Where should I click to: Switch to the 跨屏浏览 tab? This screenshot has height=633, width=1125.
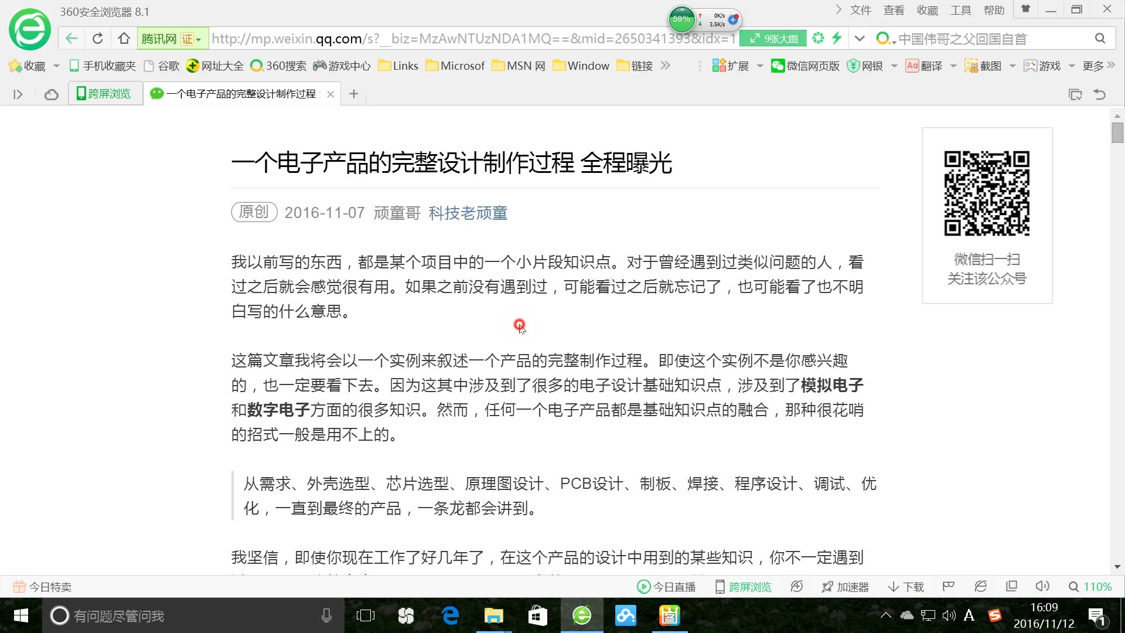[x=104, y=94]
